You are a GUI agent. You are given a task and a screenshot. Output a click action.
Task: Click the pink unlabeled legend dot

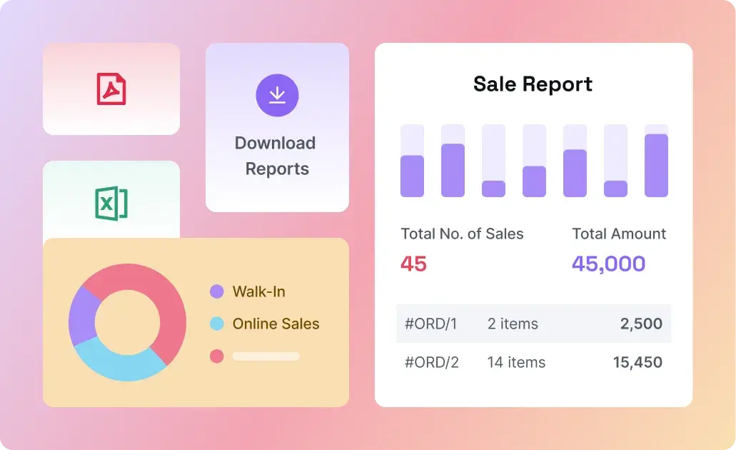pos(217,356)
